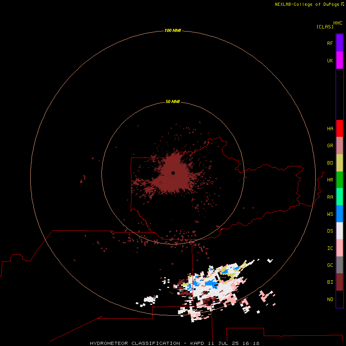Image resolution: width=346 pixels, height=346 pixels.
Task: Click the HYDROMETEOR CLASSIFICATION title text
Action: tap(135, 343)
